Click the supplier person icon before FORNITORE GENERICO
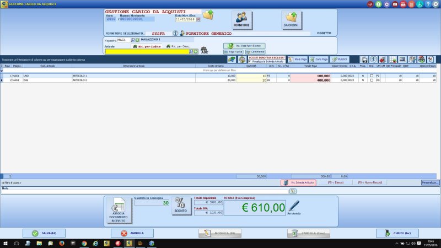441x248 pixels. click(182, 33)
